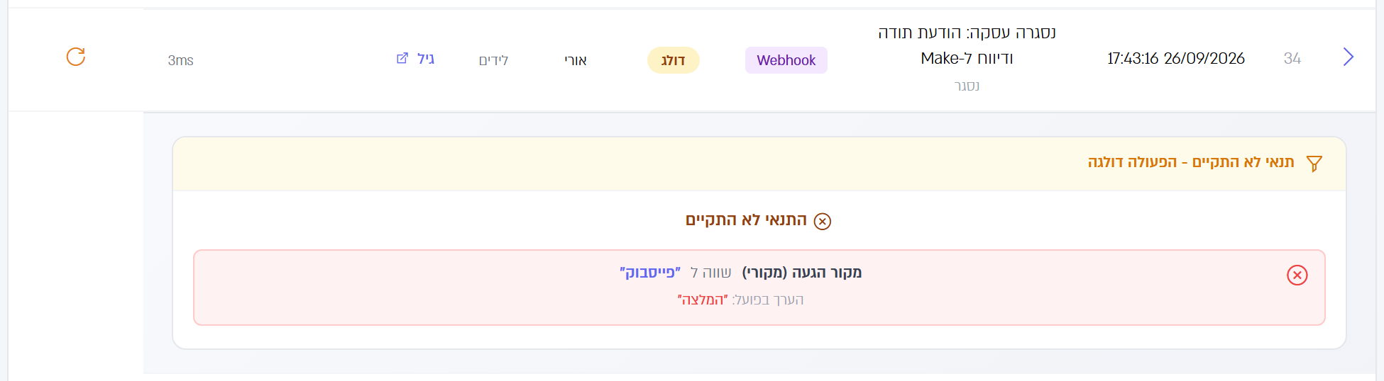Image resolution: width=1384 pixels, height=381 pixels.
Task: Select the name אורי in the row
Action: (576, 60)
